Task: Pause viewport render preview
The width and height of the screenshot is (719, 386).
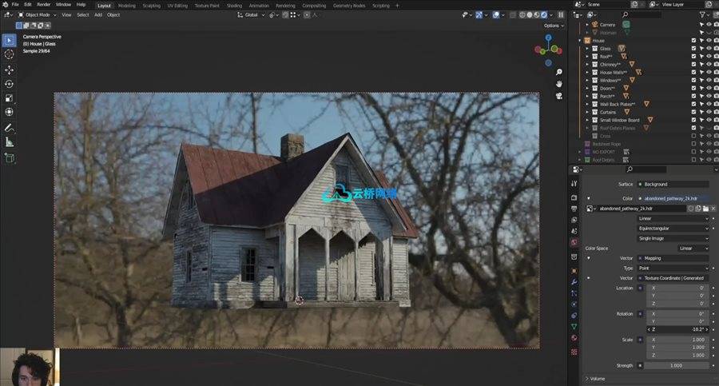Action: 560,14
